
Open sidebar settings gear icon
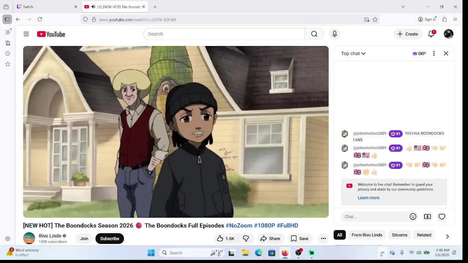pyautogui.click(x=8, y=239)
